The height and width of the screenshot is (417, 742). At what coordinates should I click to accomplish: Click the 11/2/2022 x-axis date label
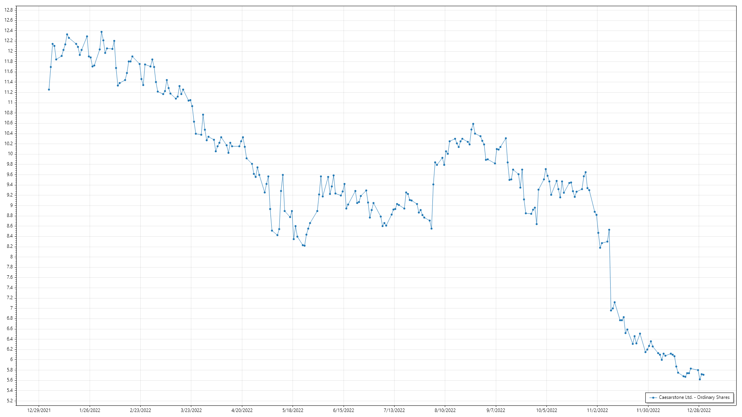pos(597,410)
